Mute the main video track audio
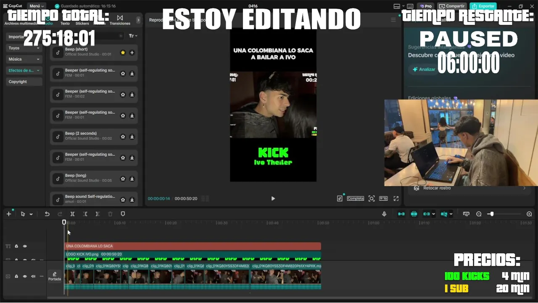This screenshot has height=303, width=538. pyautogui.click(x=33, y=276)
